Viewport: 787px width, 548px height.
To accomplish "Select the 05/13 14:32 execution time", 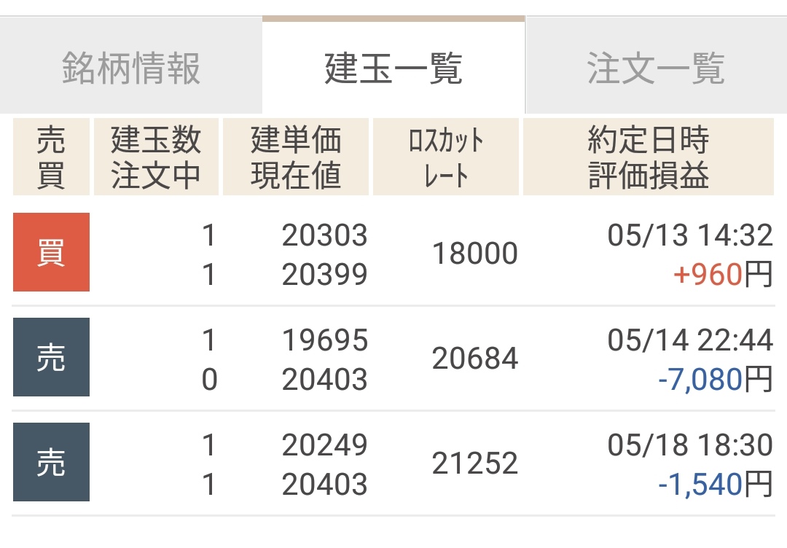I will 689,235.
